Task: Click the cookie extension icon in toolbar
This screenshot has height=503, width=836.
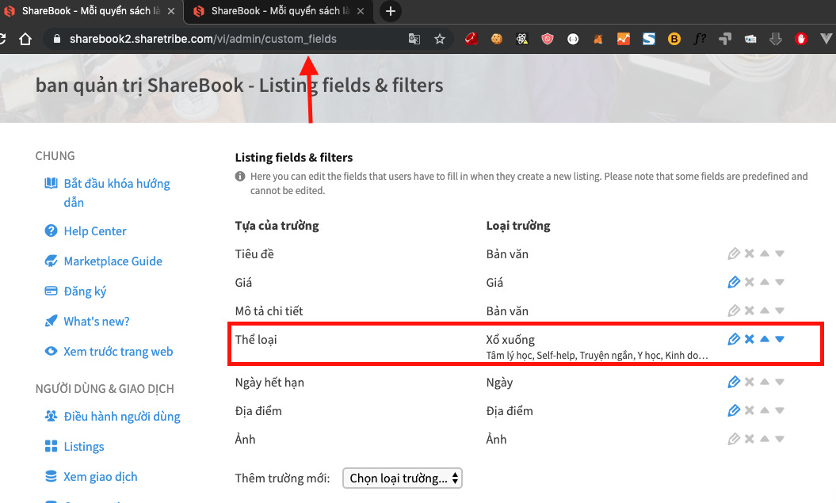Action: [x=496, y=37]
